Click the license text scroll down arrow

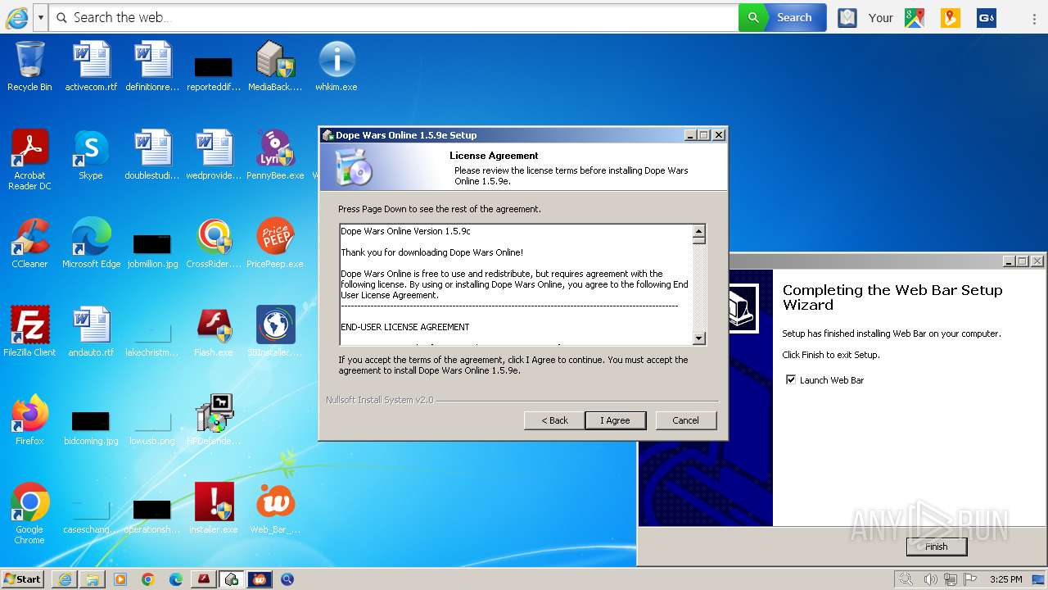(x=698, y=338)
